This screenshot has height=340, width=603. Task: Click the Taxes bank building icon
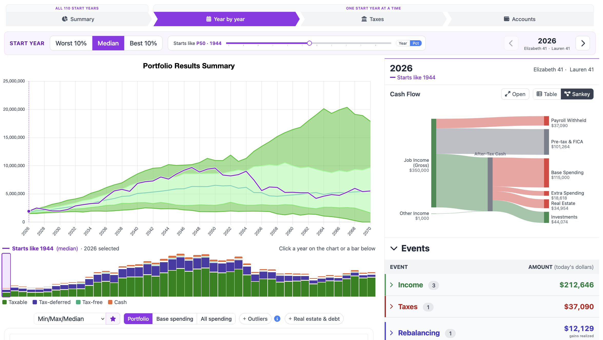click(x=364, y=19)
